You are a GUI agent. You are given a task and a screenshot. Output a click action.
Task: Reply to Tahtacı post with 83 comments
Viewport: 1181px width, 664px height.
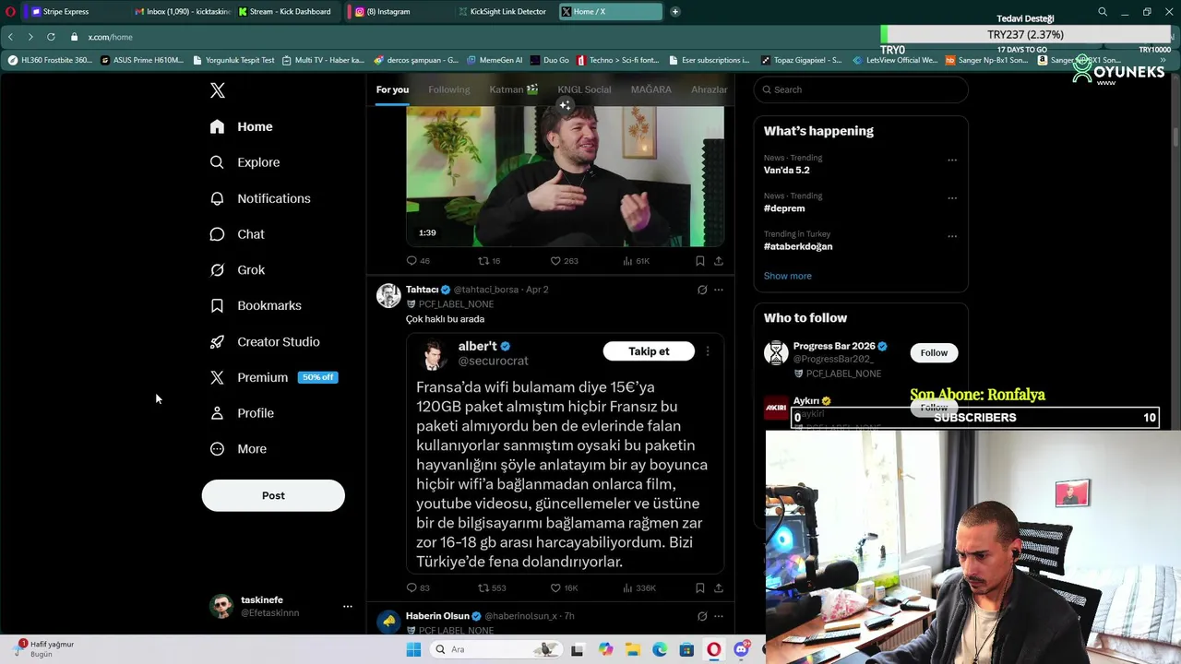coord(418,587)
